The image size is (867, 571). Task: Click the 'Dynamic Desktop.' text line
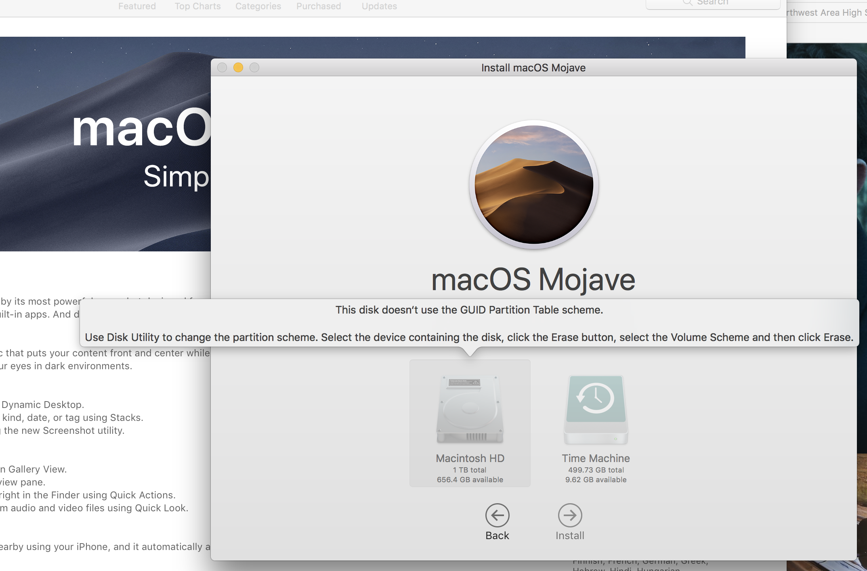coord(42,405)
